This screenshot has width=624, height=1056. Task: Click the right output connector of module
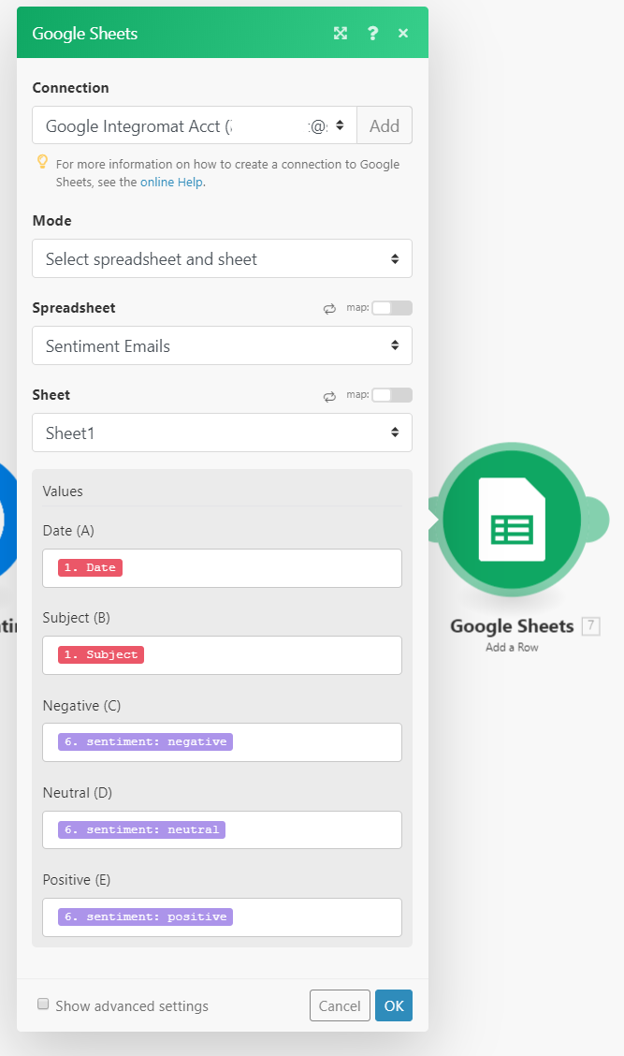point(596,520)
